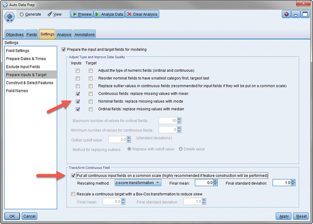Click stepper beside common scale Final mean
The image size is (313, 224).
click(x=215, y=183)
